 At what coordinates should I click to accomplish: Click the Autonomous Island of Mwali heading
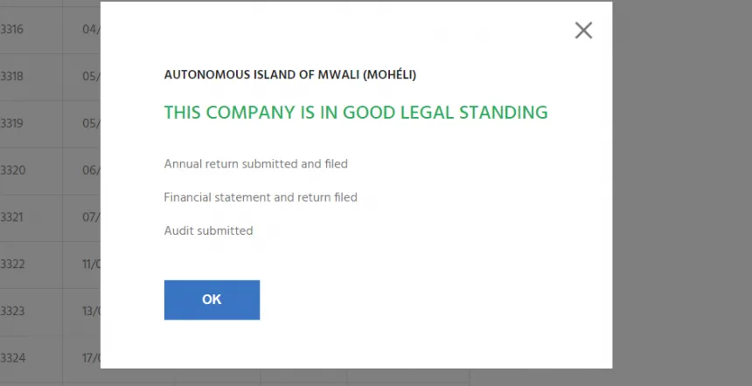tap(289, 75)
